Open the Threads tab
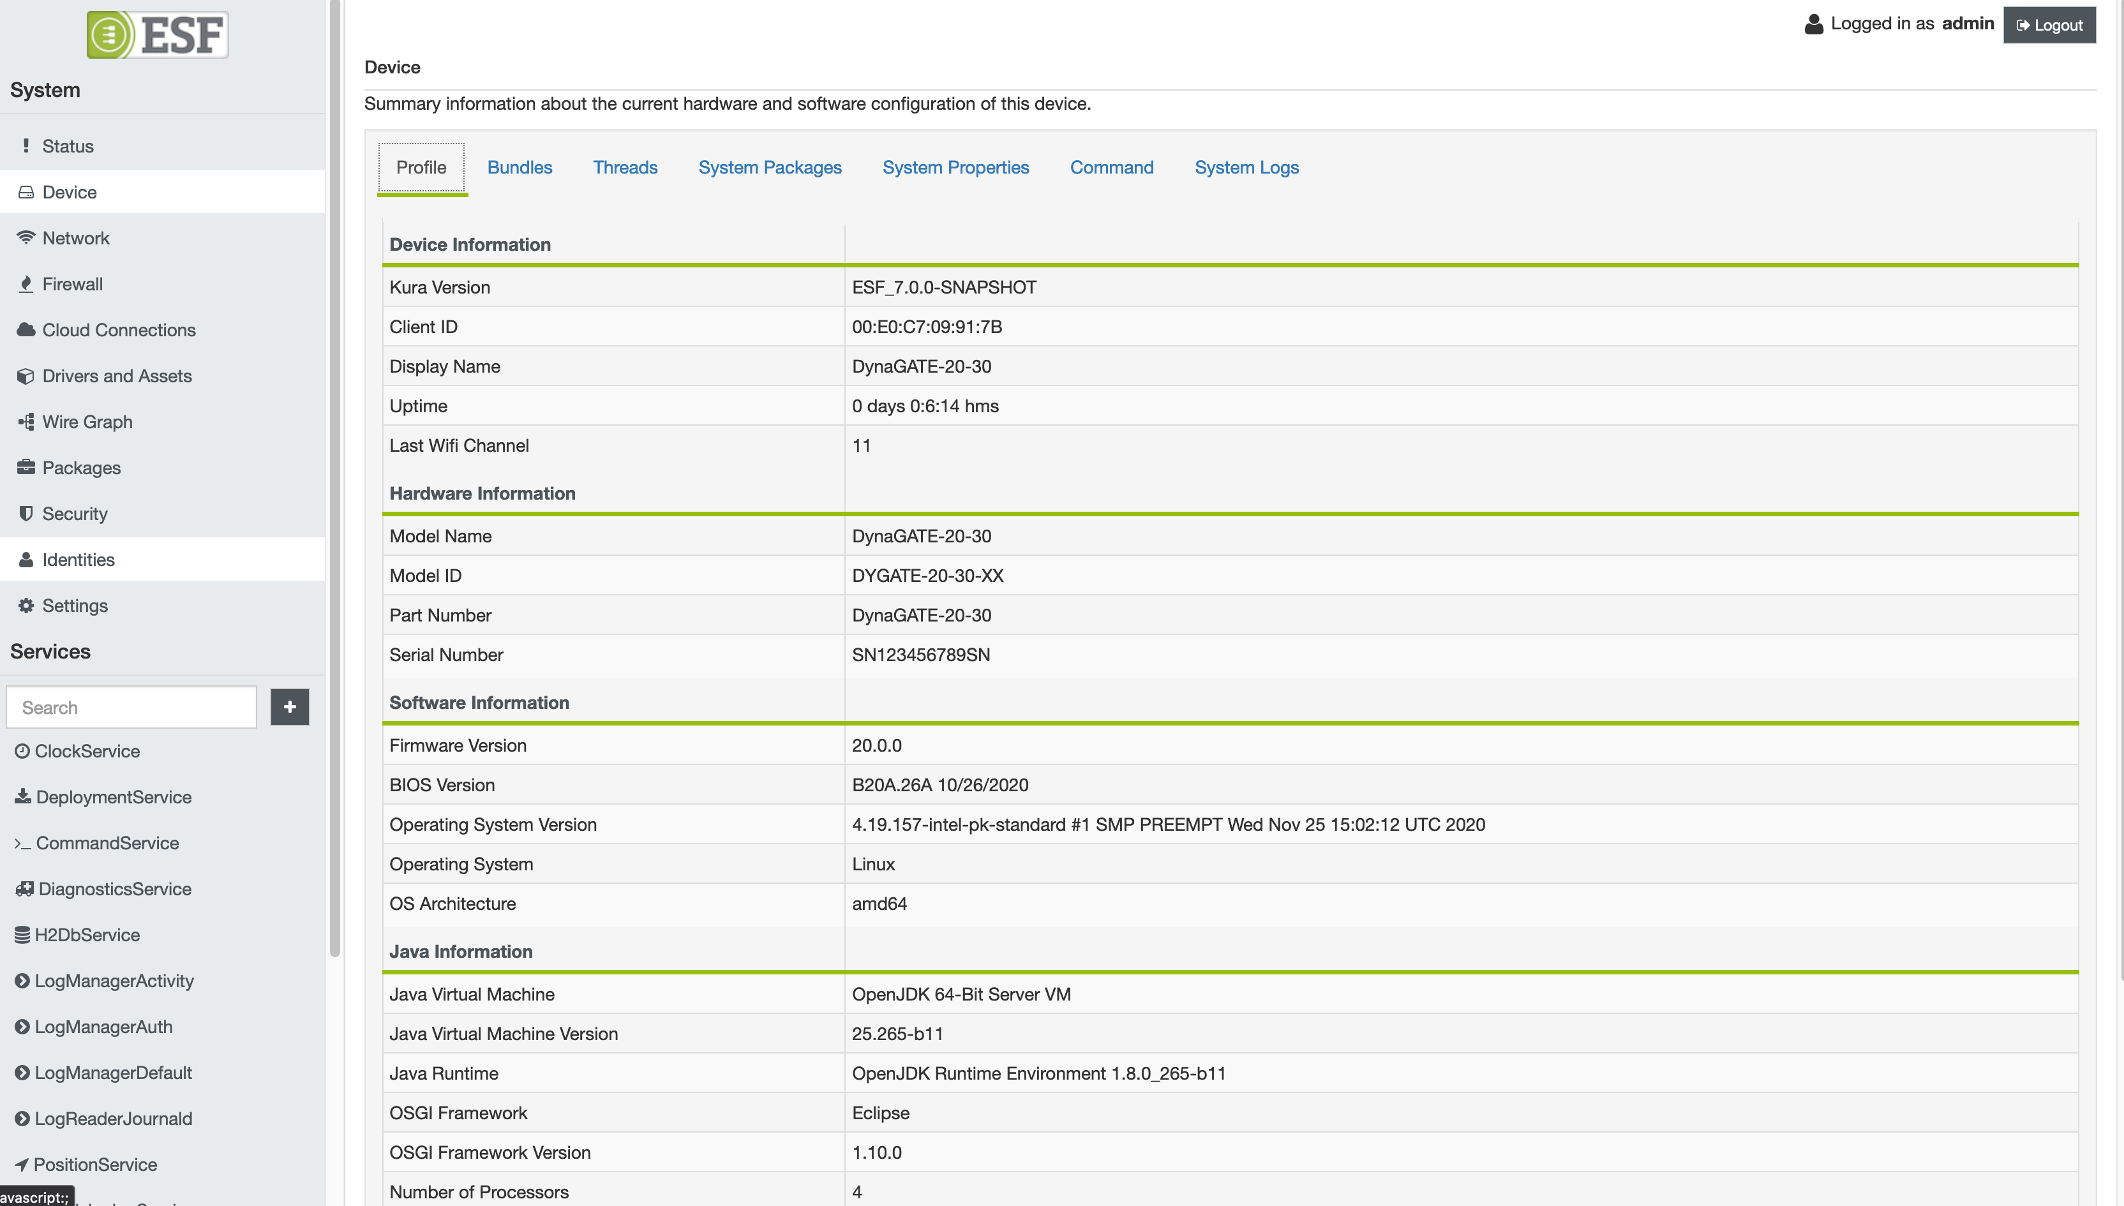2124x1206 pixels. 625,167
